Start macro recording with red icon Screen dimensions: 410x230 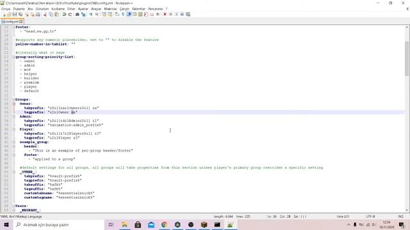pyautogui.click(x=165, y=14)
